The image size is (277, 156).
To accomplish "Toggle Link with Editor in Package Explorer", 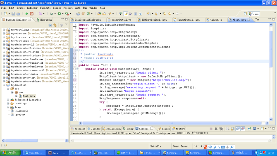I will [x=55, y=25].
